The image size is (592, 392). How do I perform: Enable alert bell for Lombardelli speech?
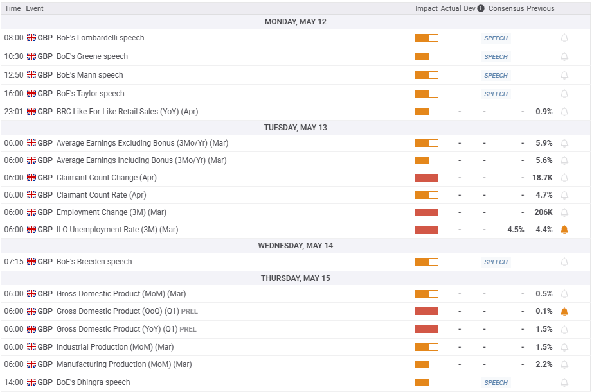point(564,38)
